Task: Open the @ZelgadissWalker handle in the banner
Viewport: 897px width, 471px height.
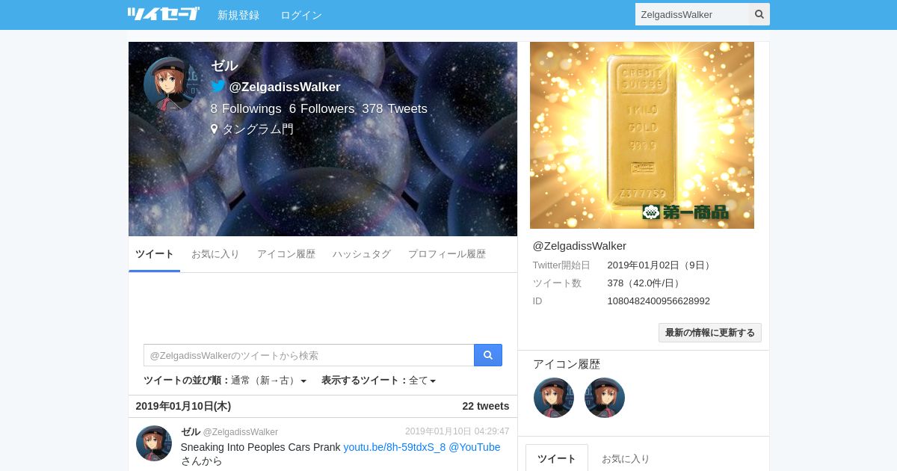Action: point(285,87)
